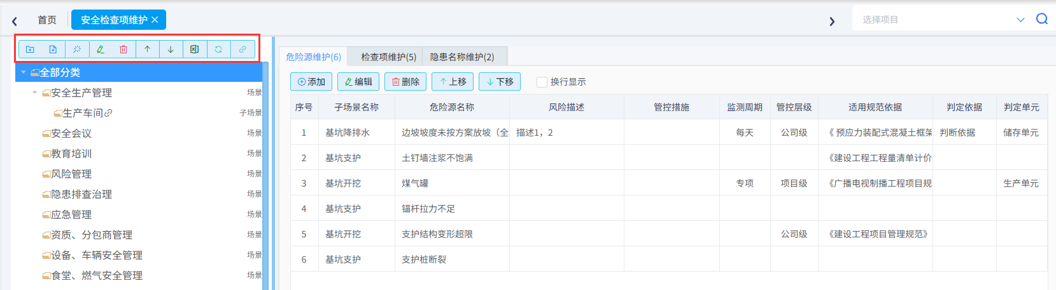Viewport: 1056px width, 290px height.
Task: Collapse the 全部分类 tree node
Action: tap(24, 72)
